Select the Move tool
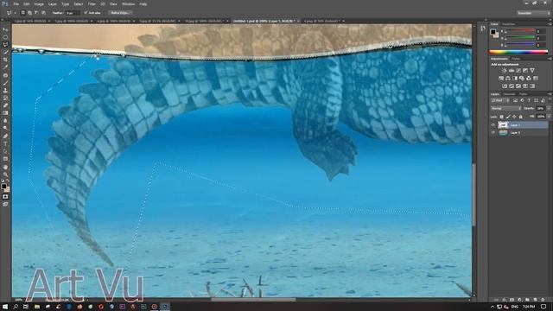The height and width of the screenshot is (311, 553). pos(5,29)
